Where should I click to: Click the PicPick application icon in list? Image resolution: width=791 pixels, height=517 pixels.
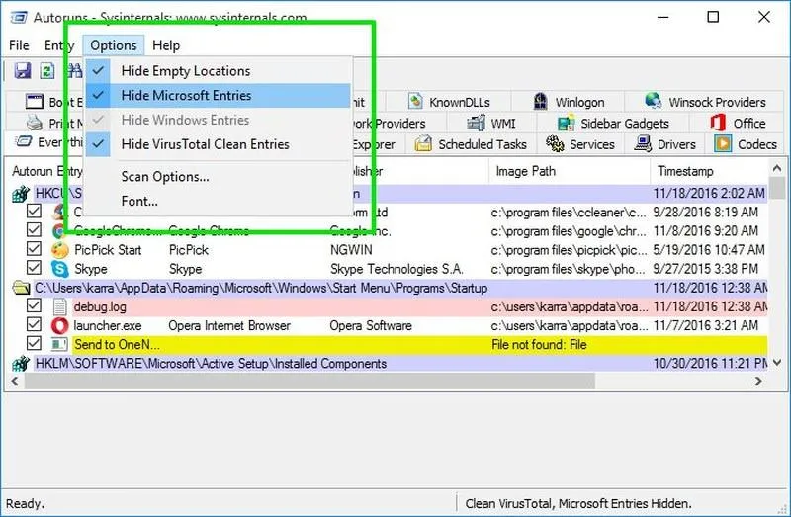pyautogui.click(x=60, y=250)
